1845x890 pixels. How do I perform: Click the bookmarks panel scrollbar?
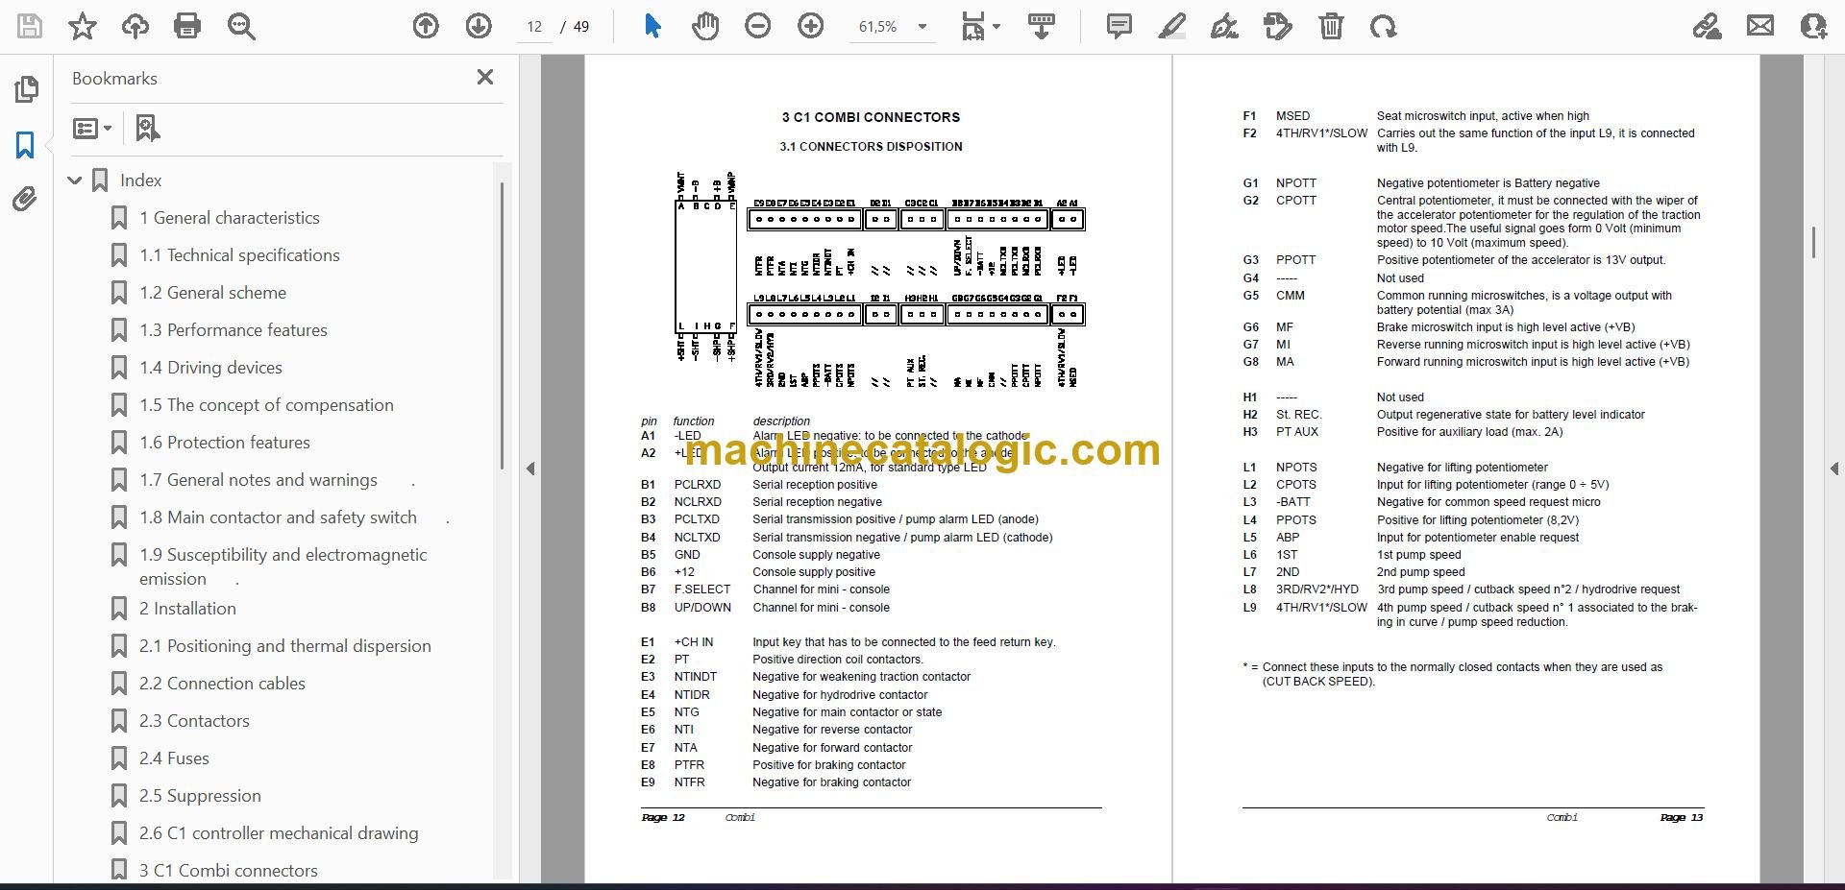[x=502, y=326]
